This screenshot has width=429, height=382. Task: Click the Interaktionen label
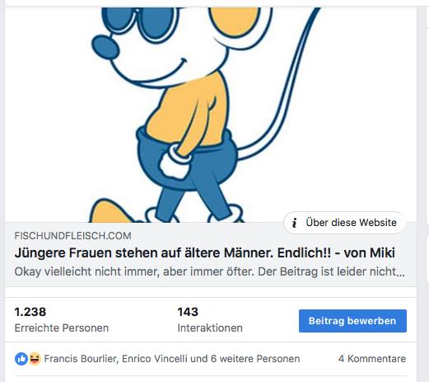[210, 328]
